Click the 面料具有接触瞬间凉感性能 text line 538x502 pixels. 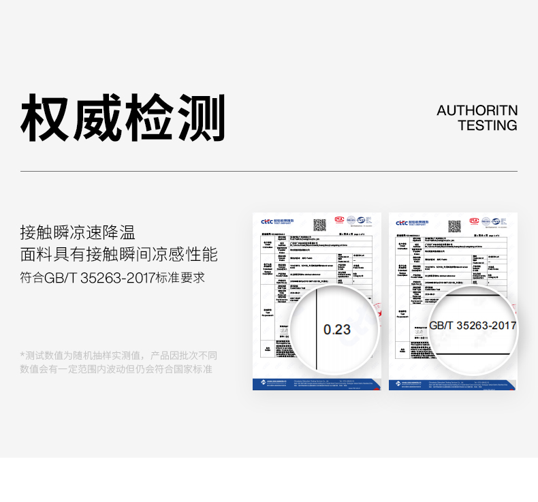coord(118,255)
